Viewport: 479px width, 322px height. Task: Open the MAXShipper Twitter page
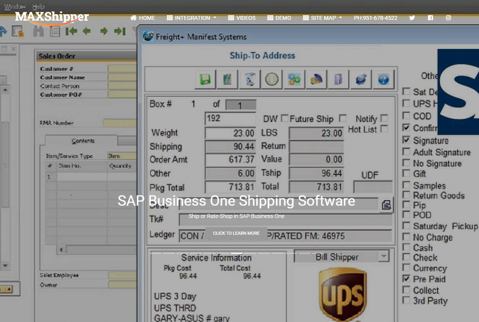[412, 18]
